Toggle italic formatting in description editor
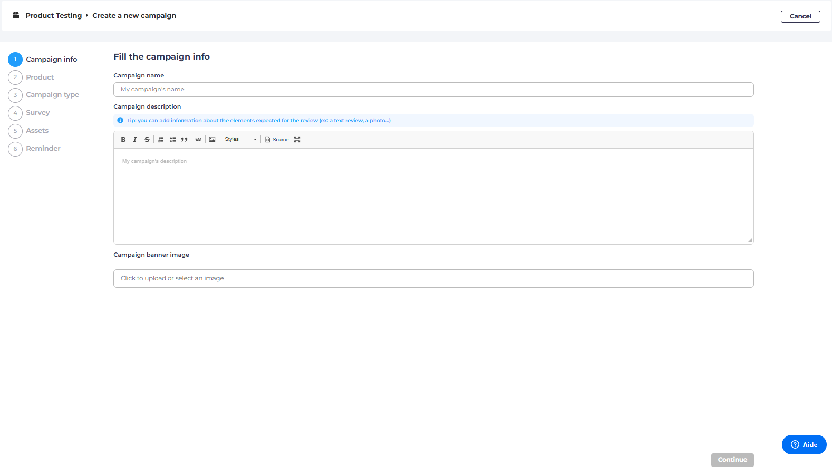 click(x=135, y=140)
